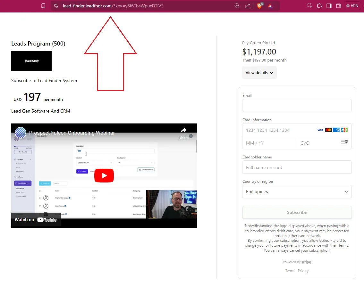Screen dimensions: 364x296
Task: Click the Leads Program (500) heading
Action: (x=38, y=44)
